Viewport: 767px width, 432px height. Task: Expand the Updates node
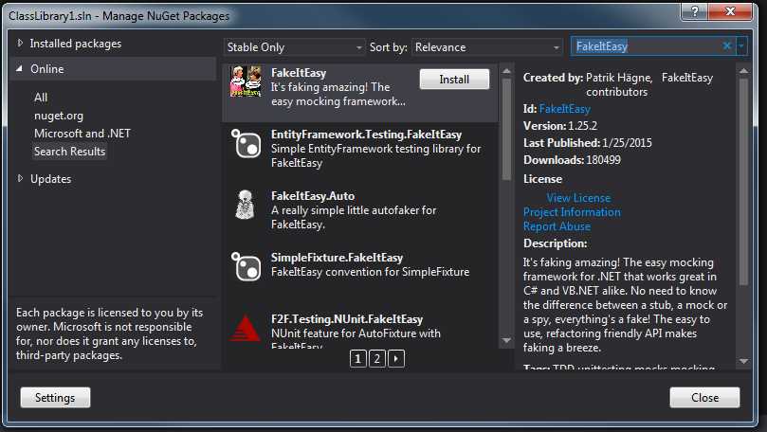[x=20, y=179]
